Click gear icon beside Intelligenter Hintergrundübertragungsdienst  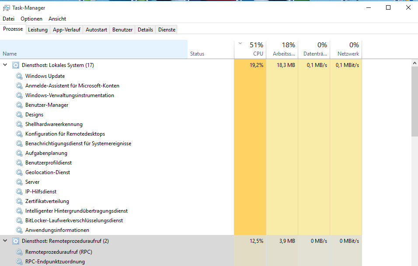click(19, 211)
